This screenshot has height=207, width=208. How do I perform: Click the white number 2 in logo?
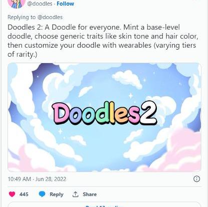click(148, 113)
